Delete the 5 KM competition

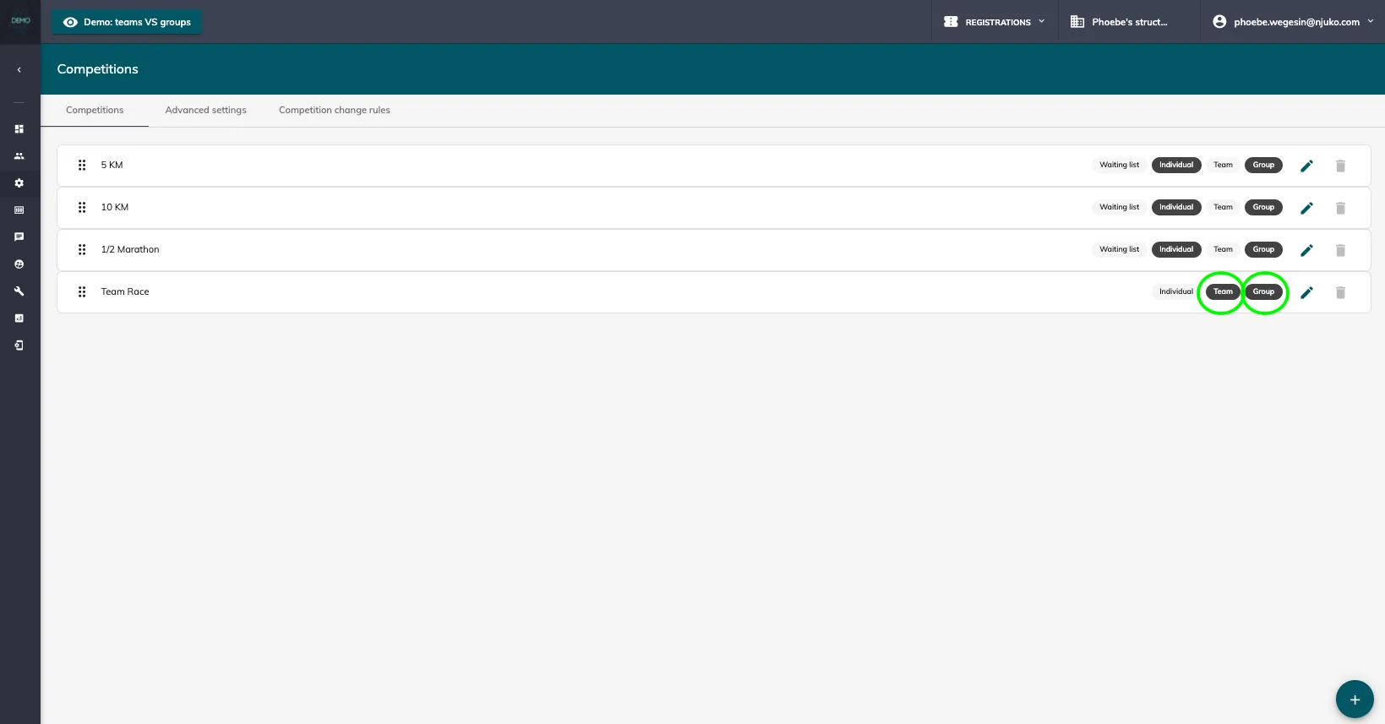[1340, 166]
